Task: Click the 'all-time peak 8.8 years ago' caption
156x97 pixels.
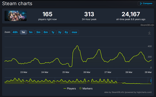Action: click(x=131, y=19)
